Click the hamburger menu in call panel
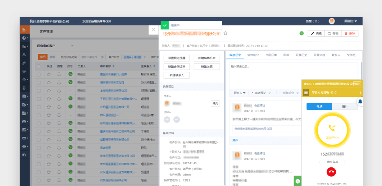Screen dimensions: 382x186 [x=306, y=93]
